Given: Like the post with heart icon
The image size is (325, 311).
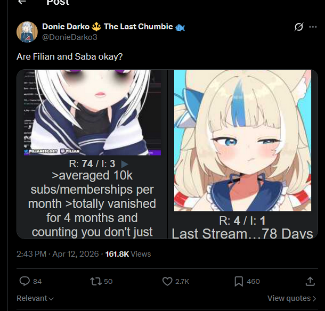Looking at the screenshot, I should (x=167, y=281).
